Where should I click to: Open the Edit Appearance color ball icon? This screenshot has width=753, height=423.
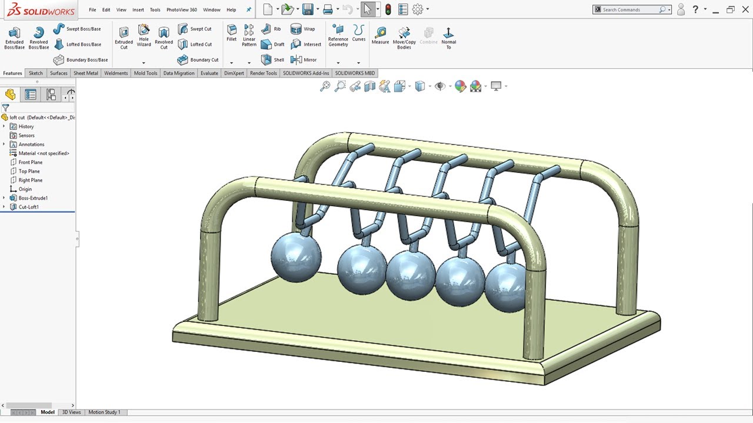[x=460, y=86]
